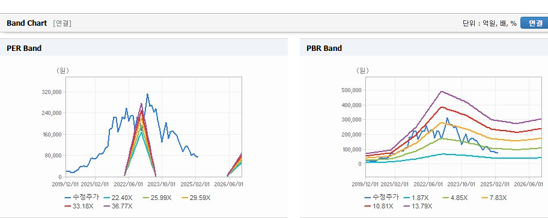Image resolution: width=548 pixels, height=218 pixels.
Task: Click 400,000 on PBR chart axis
Action: (352, 105)
